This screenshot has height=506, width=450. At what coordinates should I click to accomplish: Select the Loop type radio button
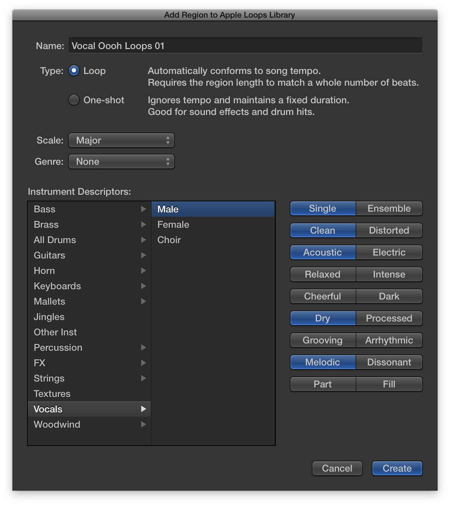pyautogui.click(x=74, y=71)
